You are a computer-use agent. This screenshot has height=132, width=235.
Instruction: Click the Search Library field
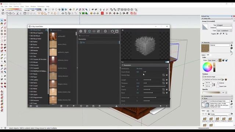pos(63,30)
